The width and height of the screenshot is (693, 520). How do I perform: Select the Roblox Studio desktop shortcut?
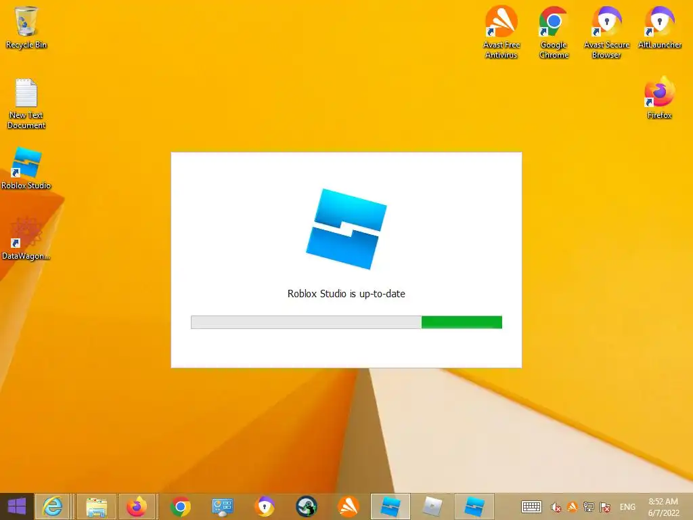[x=26, y=169]
